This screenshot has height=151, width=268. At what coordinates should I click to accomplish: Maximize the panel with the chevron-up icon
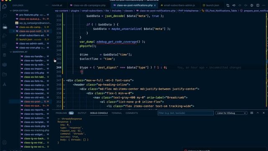258,113
